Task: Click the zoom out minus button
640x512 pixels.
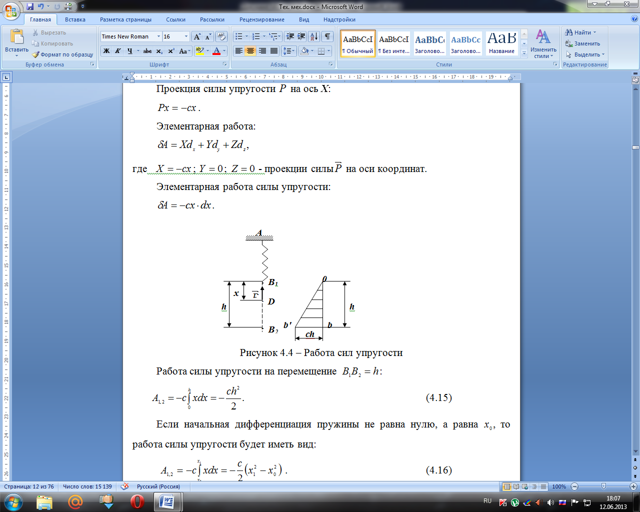Action: pos(574,486)
